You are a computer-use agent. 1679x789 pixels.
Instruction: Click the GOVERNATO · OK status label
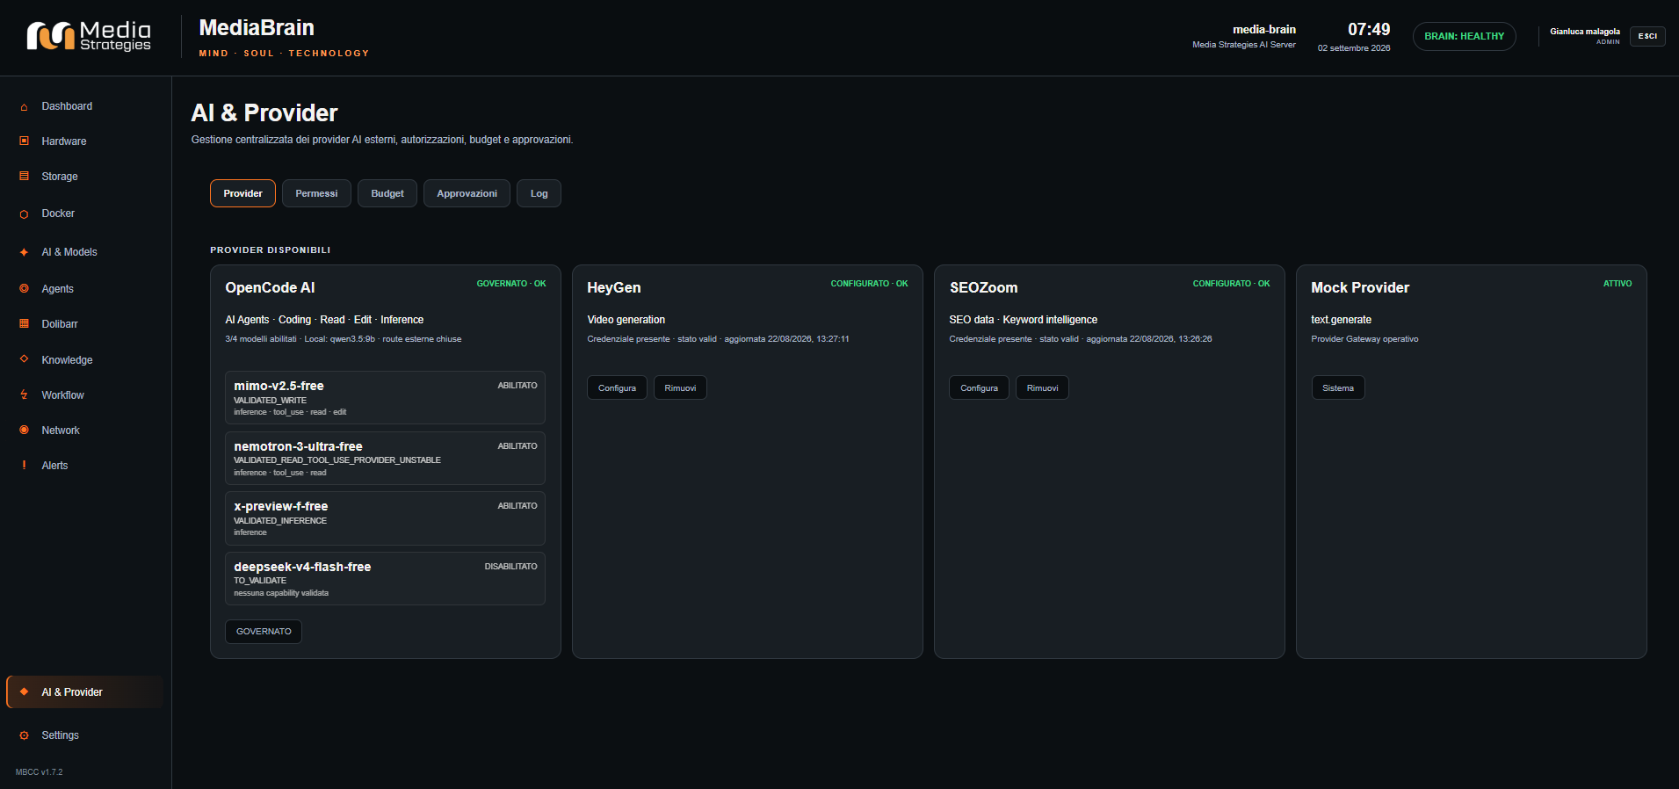pos(511,284)
